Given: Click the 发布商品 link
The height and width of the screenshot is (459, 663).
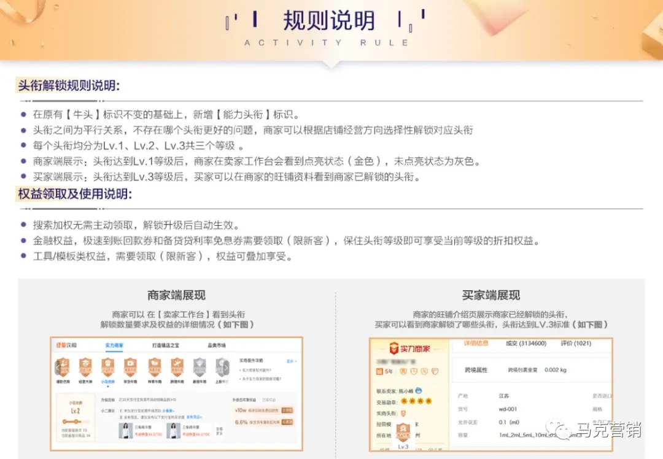Looking at the screenshot, I should click(x=194, y=416).
